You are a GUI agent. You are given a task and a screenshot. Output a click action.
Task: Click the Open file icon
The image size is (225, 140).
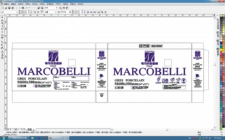click(x=6, y=8)
